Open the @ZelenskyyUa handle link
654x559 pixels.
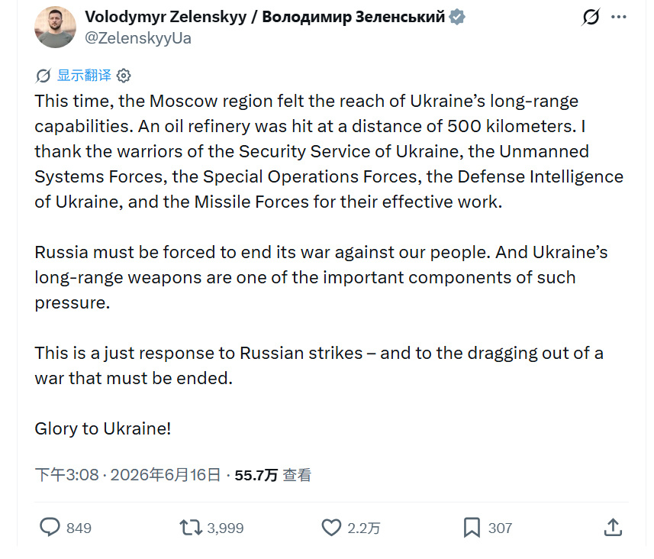(138, 38)
